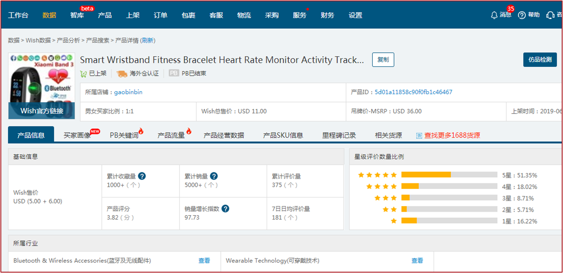Click the 1688 source search icon

point(419,135)
